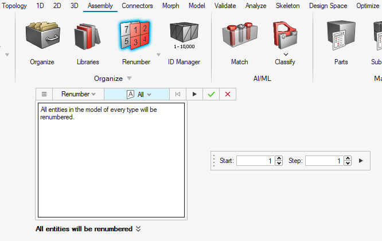This screenshot has width=382, height=241.
Task: Click the play arrow in guide bar
Action: [x=194, y=94]
